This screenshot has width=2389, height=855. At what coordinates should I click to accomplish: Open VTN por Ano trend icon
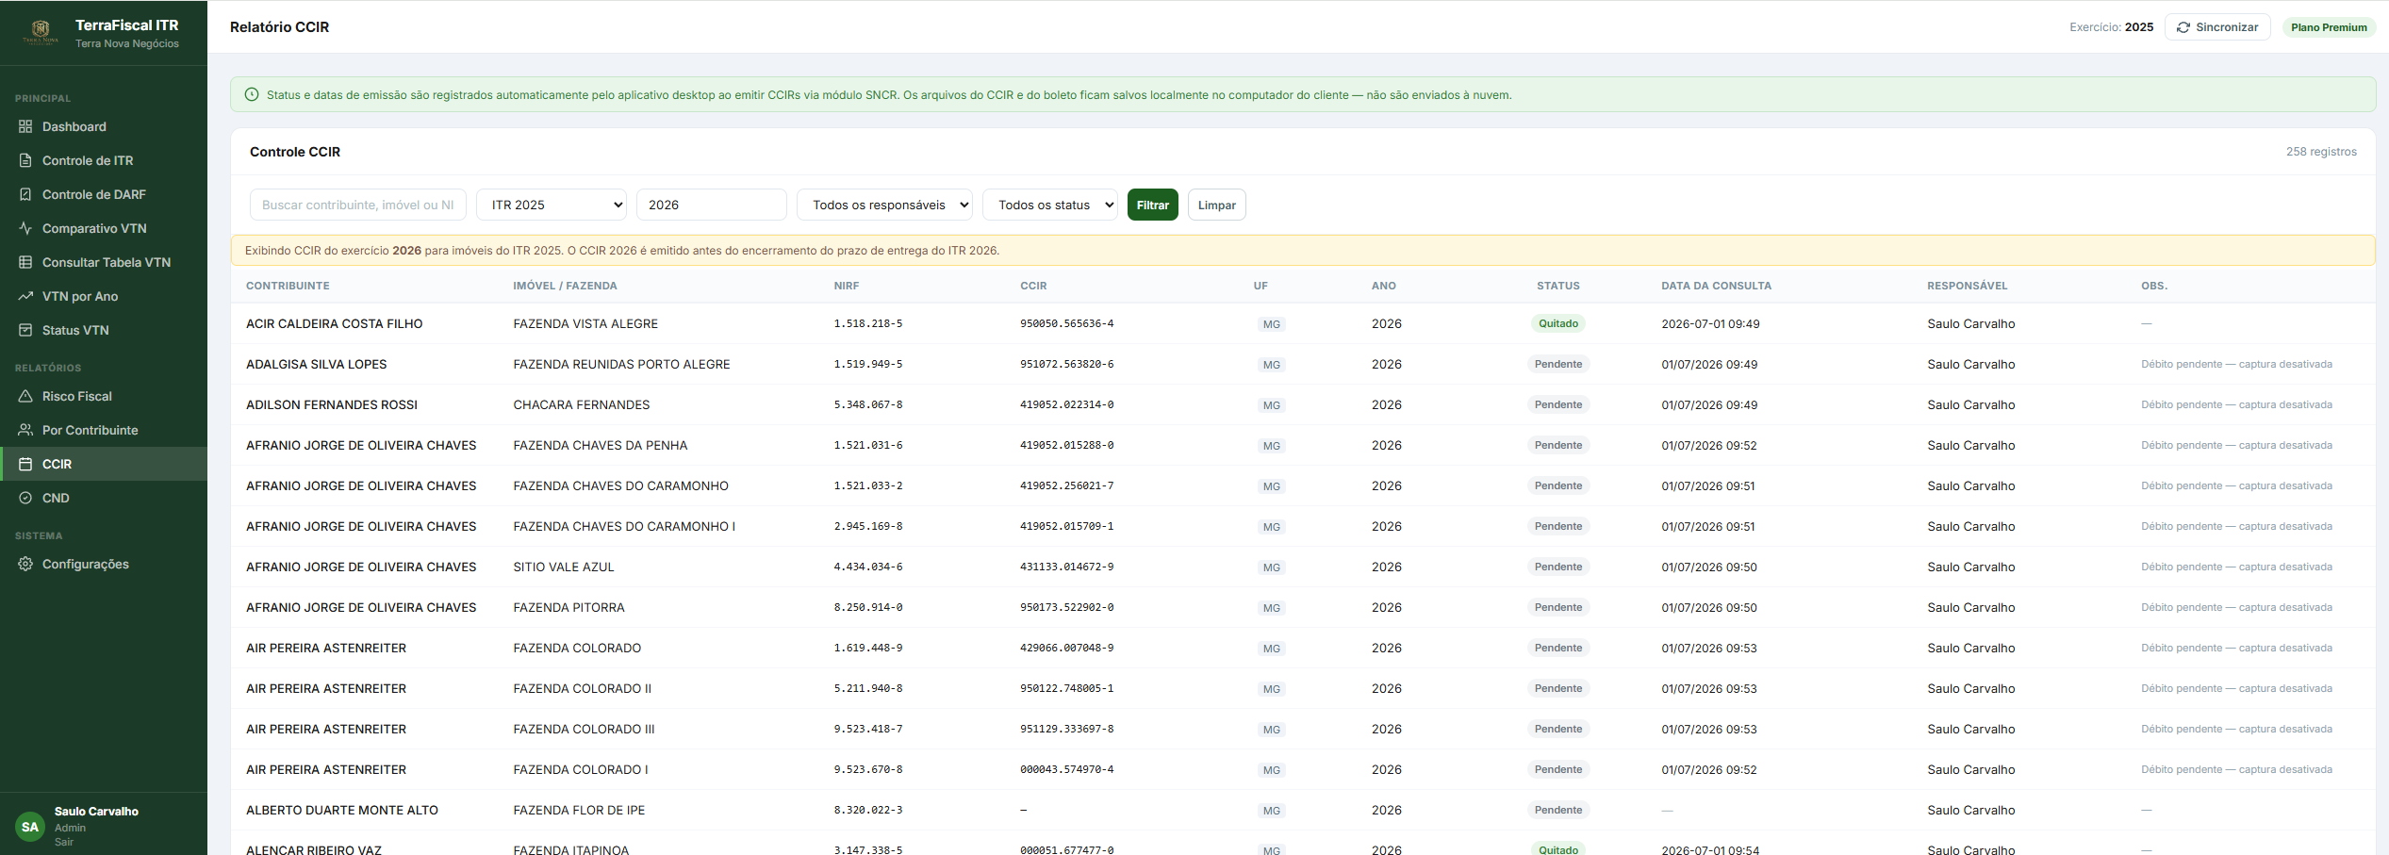(25, 296)
